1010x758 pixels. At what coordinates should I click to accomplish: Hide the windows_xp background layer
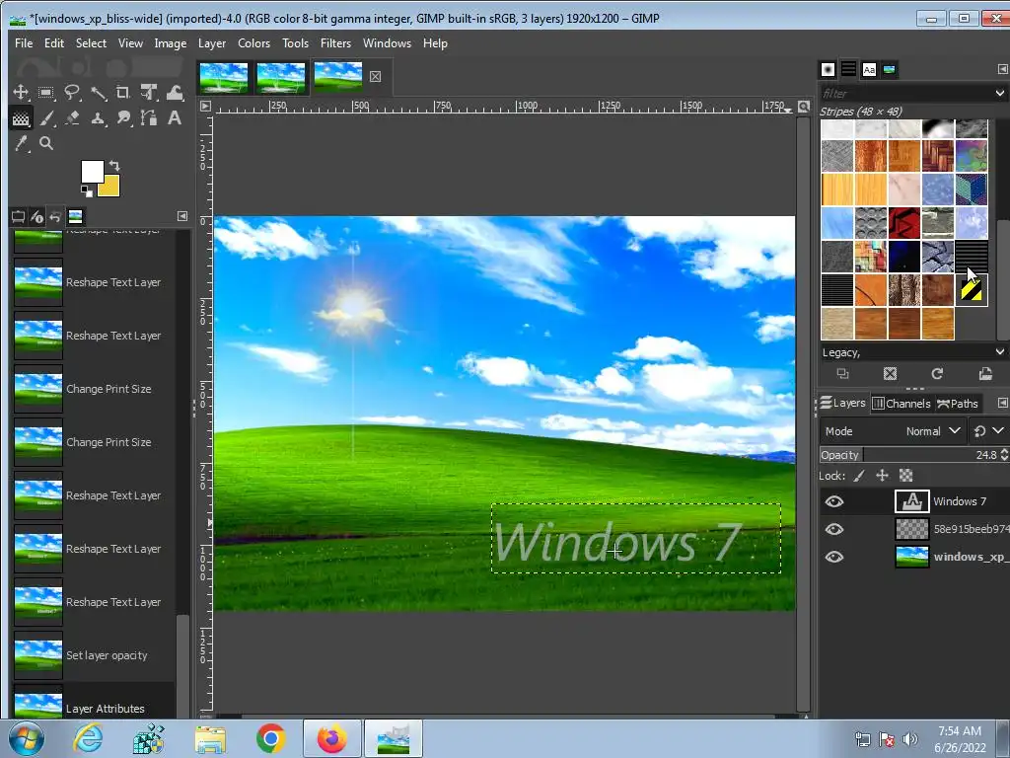coord(834,557)
